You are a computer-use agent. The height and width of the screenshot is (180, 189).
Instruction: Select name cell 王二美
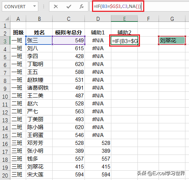(39, 96)
